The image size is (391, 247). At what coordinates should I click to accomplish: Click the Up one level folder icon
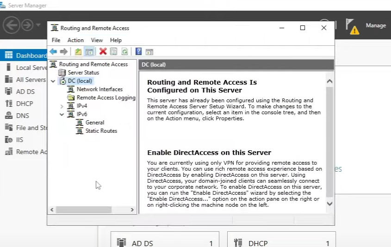(78, 52)
